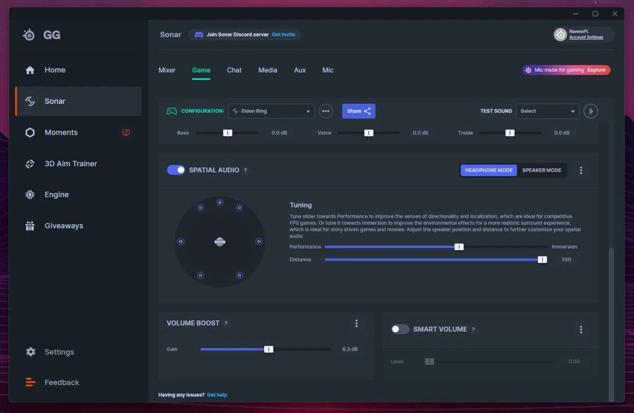
Task: Click the Performance-Immersion tuning slider handle
Action: [459, 247]
